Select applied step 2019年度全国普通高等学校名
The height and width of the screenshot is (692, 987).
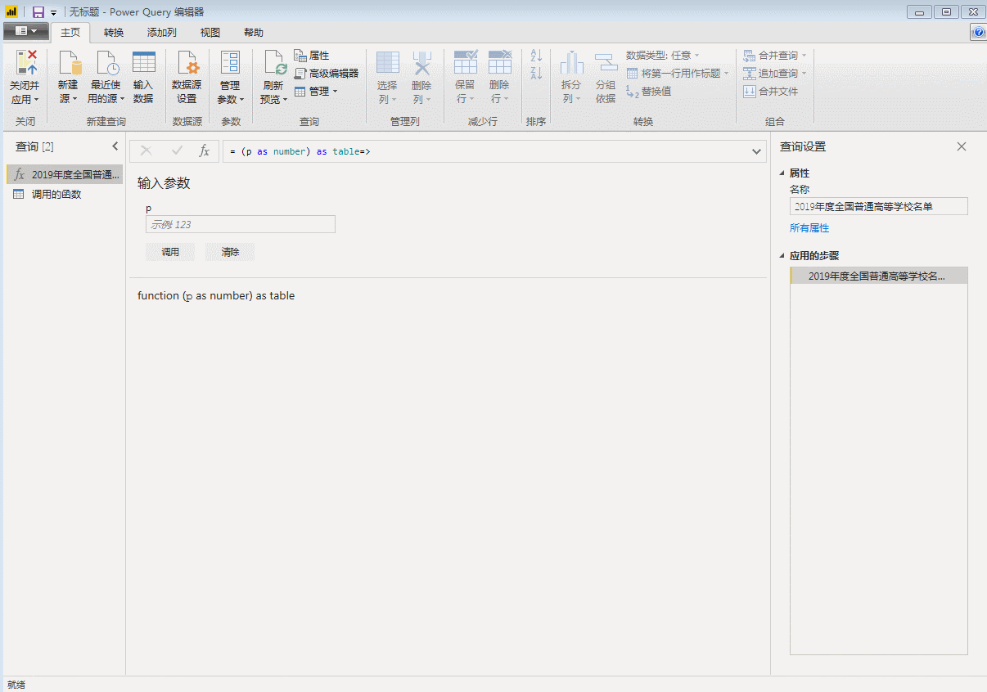(879, 276)
